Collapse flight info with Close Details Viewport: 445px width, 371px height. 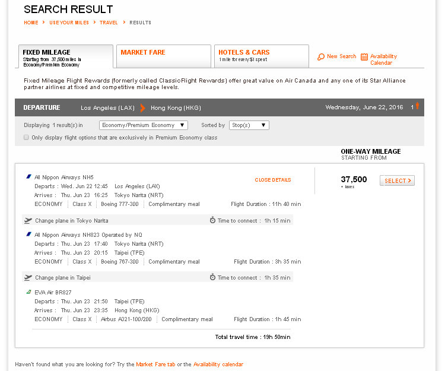[x=273, y=180]
